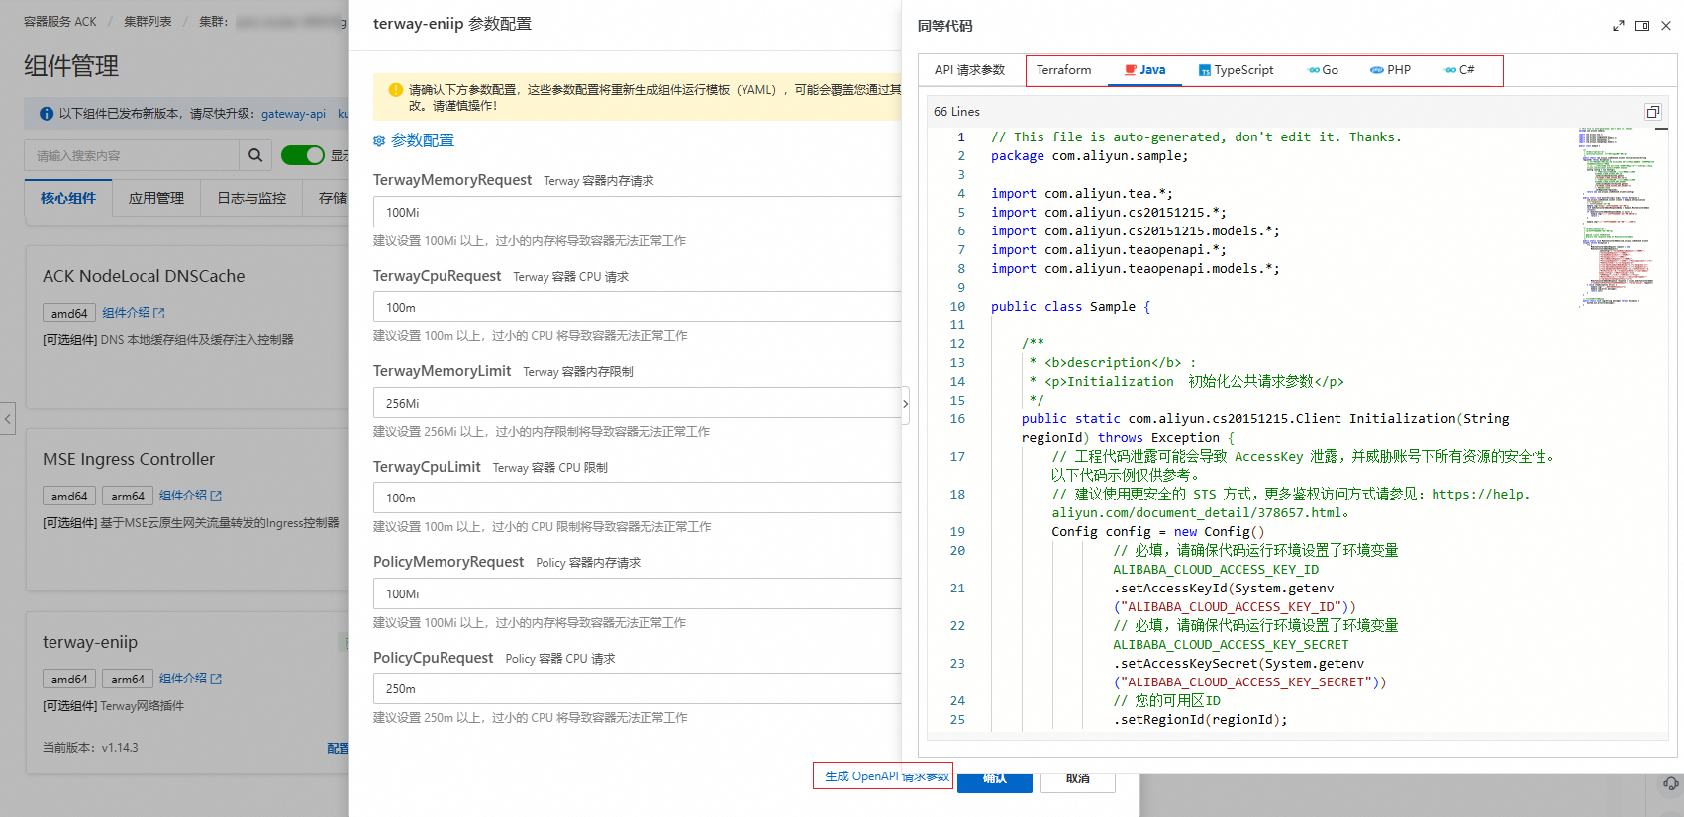Edit TerwayCpuRequest value field
This screenshot has height=817, width=1684.
pos(637,308)
